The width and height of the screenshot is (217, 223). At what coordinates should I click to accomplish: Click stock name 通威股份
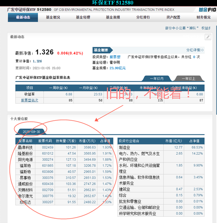click(x=25, y=184)
